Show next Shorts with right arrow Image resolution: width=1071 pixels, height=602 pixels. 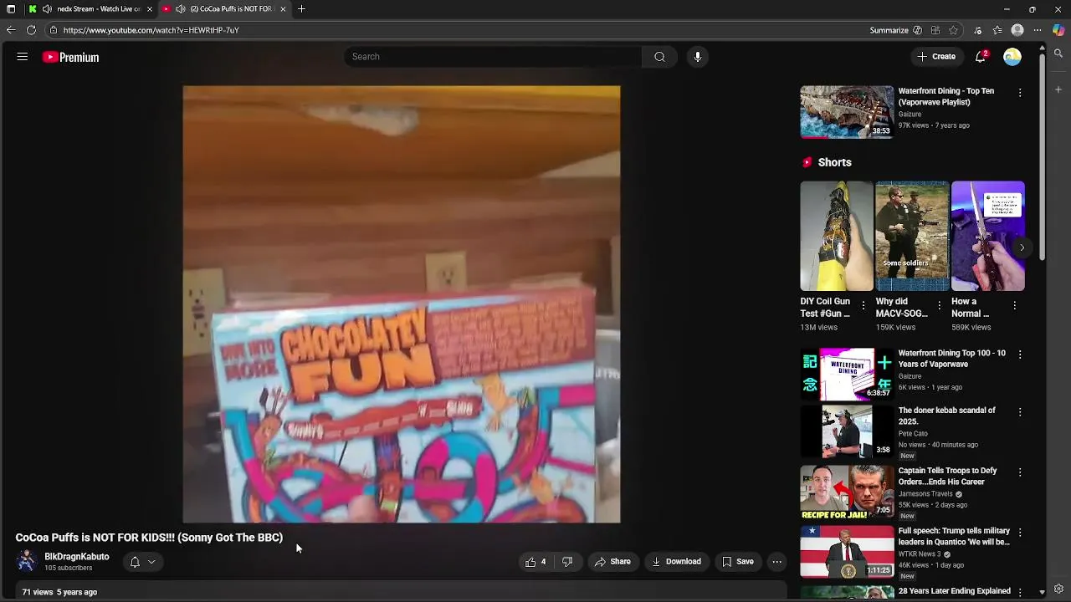coord(1022,247)
